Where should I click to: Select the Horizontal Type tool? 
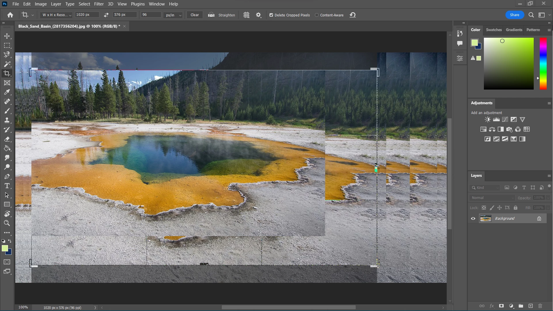tap(7, 186)
